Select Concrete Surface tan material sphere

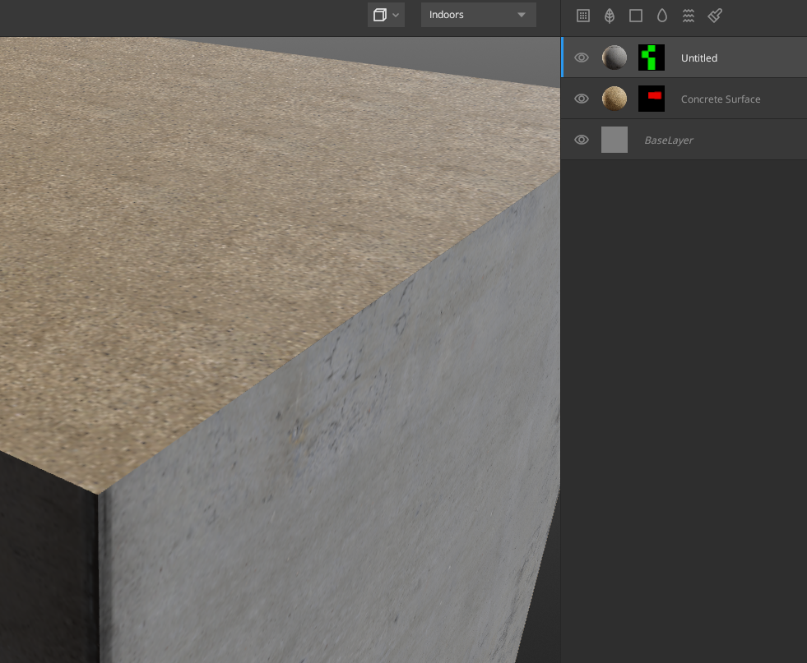tap(615, 99)
